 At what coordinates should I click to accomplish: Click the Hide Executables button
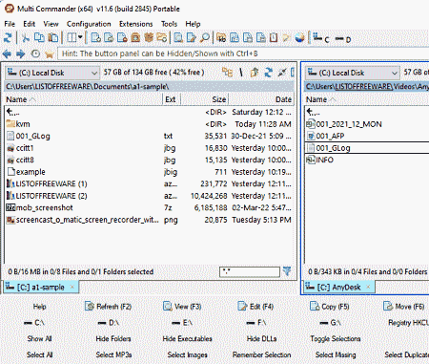[187, 338]
